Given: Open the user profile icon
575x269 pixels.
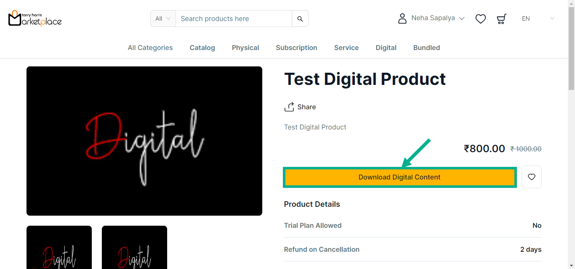Looking at the screenshot, I should tap(402, 18).
